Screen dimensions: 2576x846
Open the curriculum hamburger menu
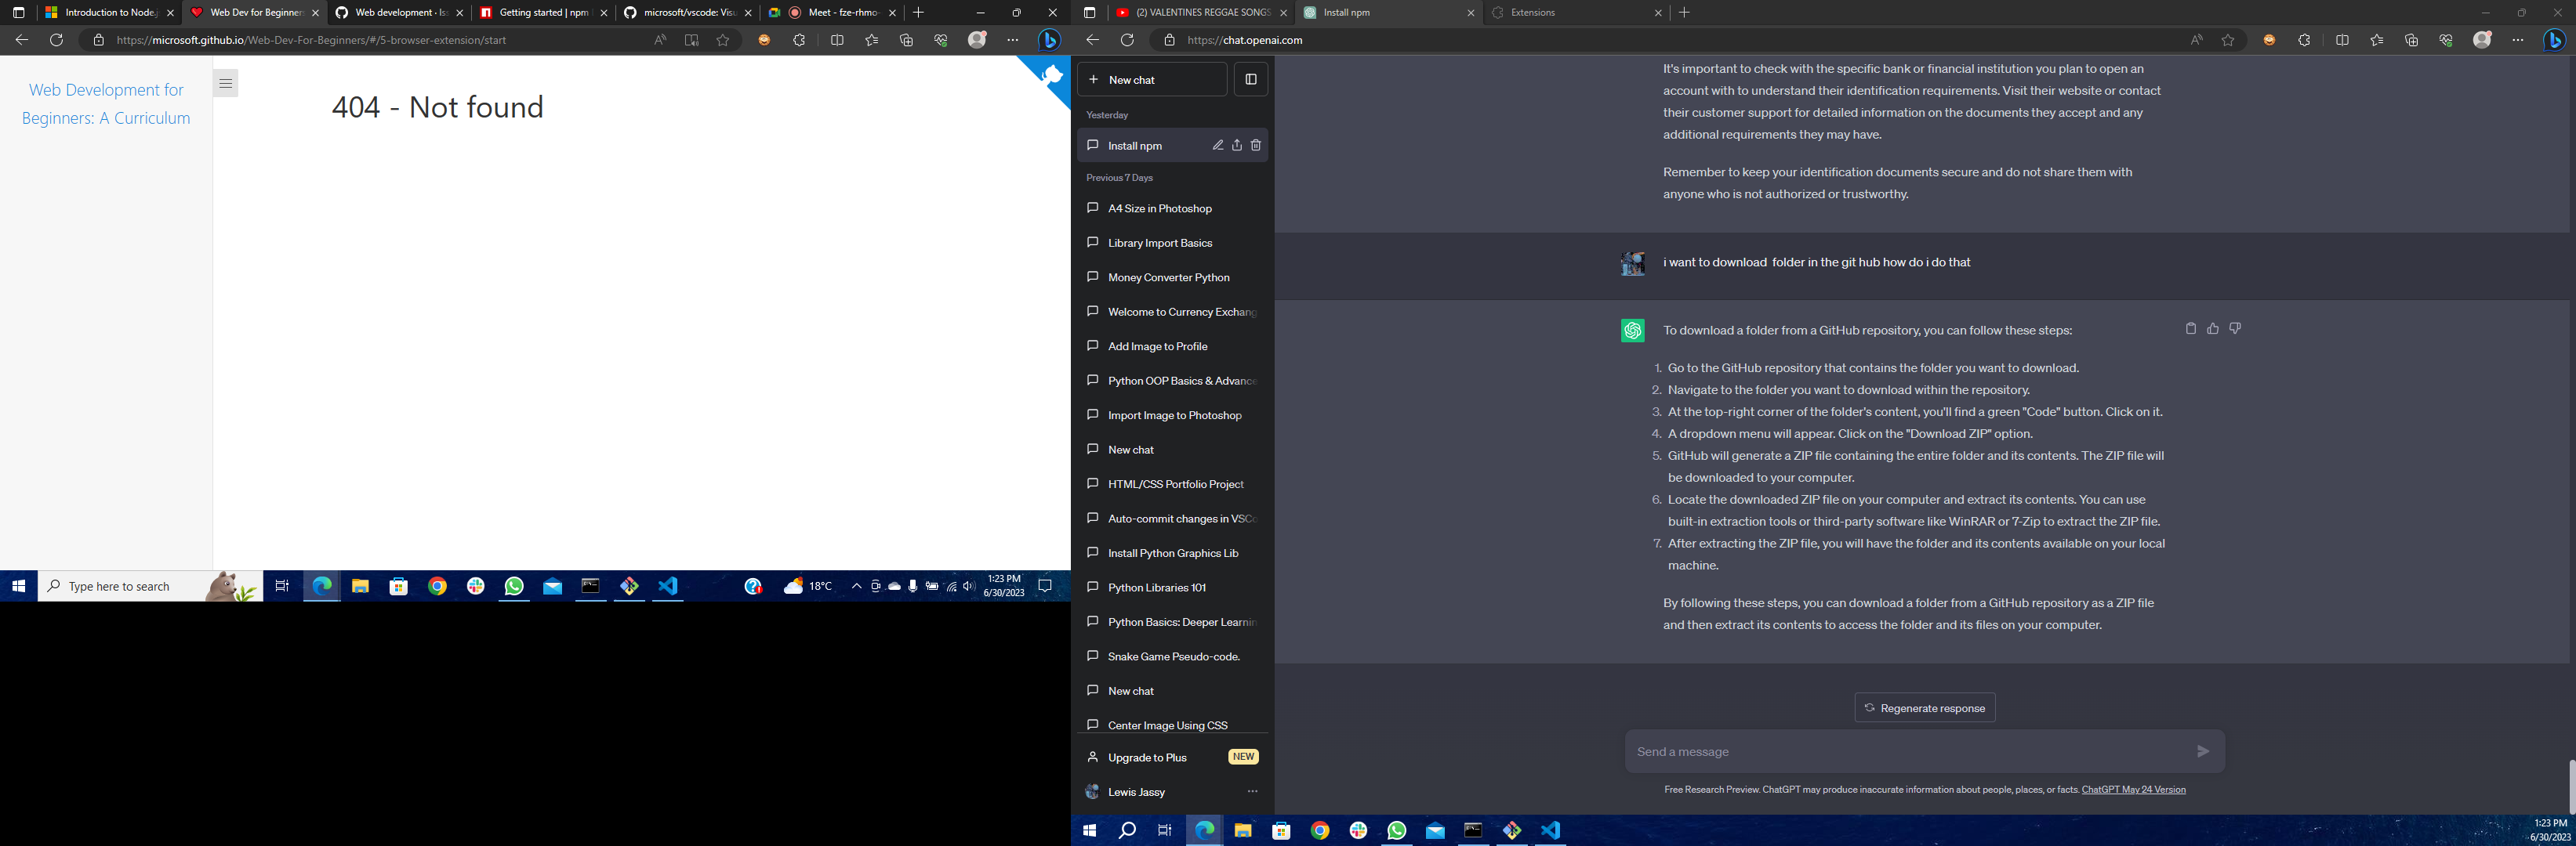[226, 83]
